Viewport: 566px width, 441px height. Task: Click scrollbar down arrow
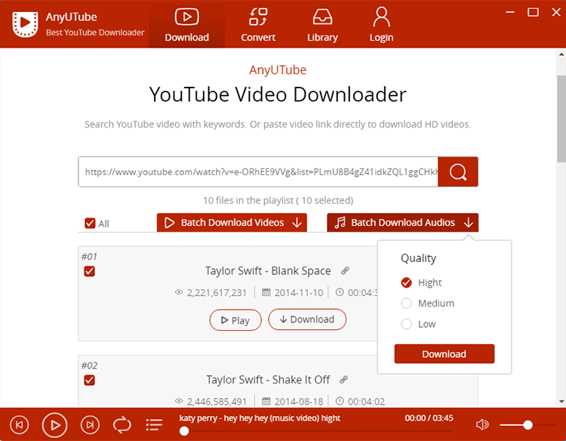pos(561,402)
